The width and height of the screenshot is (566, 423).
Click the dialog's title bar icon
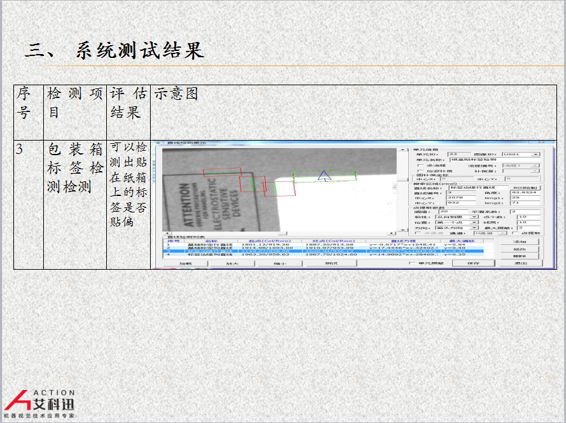coord(159,143)
